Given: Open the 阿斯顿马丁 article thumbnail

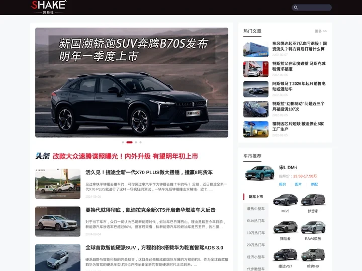Looking at the screenshot, I should (256, 89).
